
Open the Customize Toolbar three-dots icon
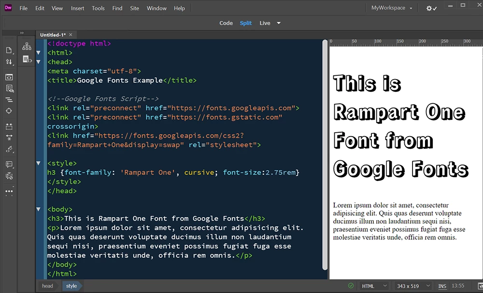pyautogui.click(x=9, y=191)
